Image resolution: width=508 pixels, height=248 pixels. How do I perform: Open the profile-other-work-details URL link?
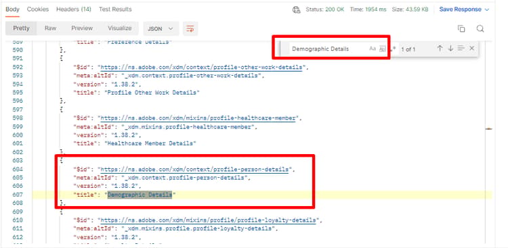point(201,68)
